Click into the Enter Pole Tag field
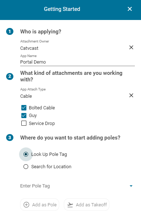Image resolution: width=141 pixels, height=218 pixels. [x=74, y=186]
